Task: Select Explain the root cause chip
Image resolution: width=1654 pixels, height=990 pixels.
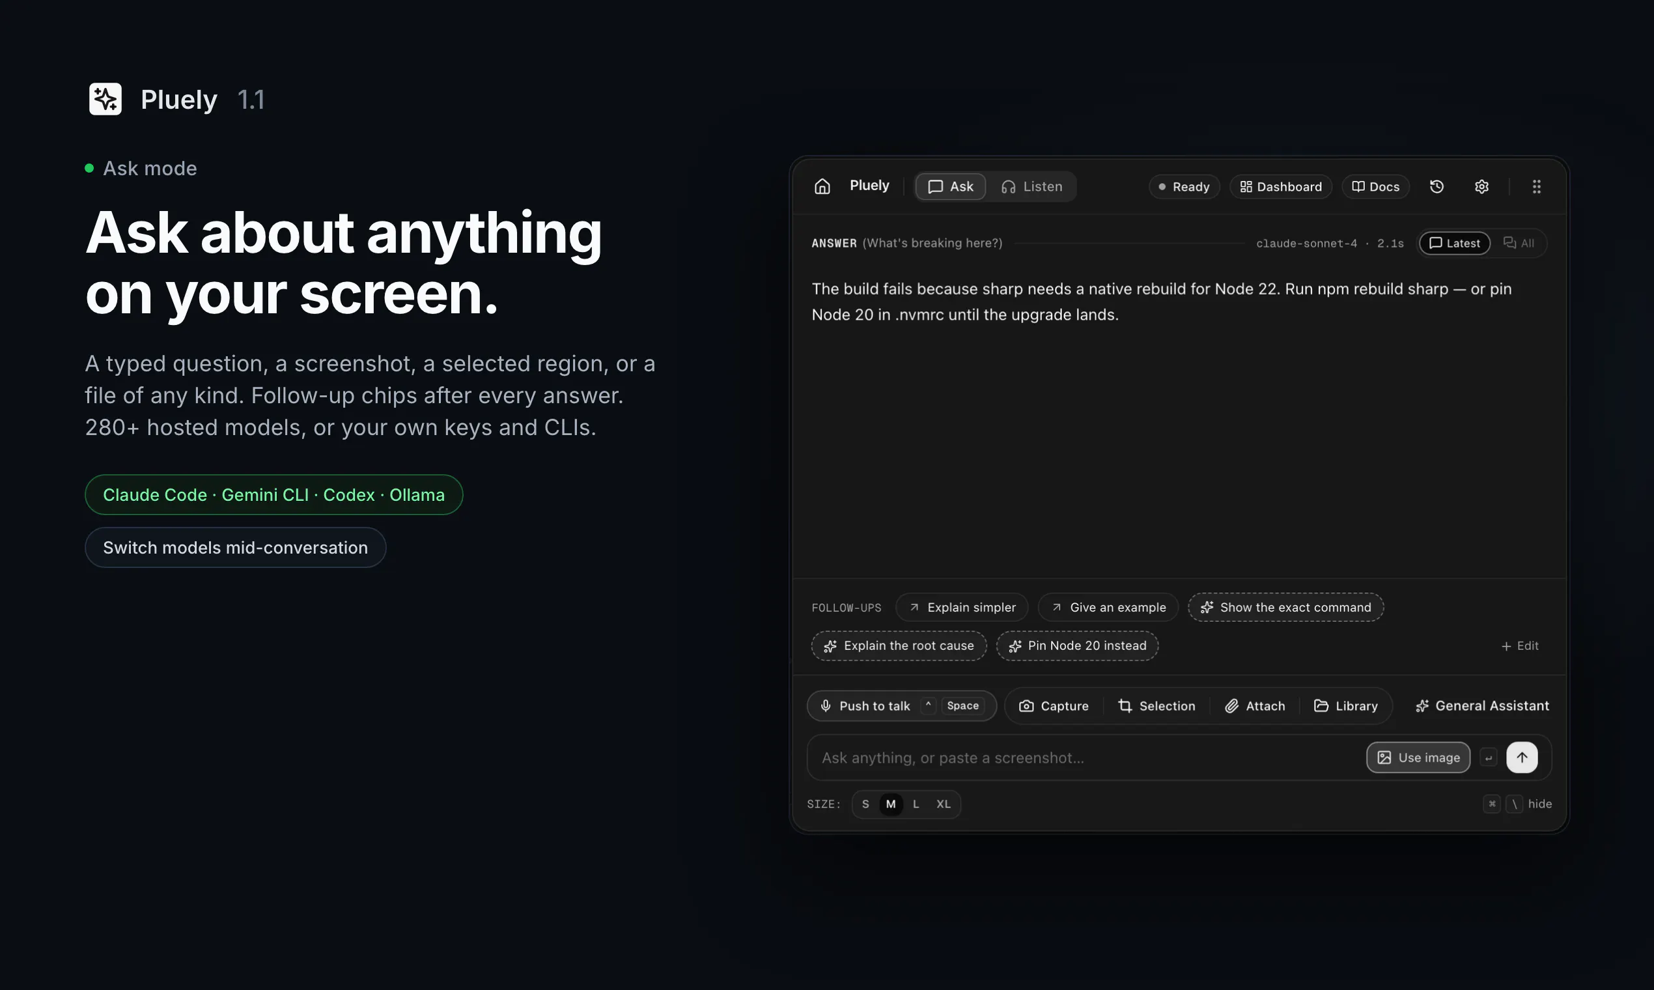Action: pos(899,647)
